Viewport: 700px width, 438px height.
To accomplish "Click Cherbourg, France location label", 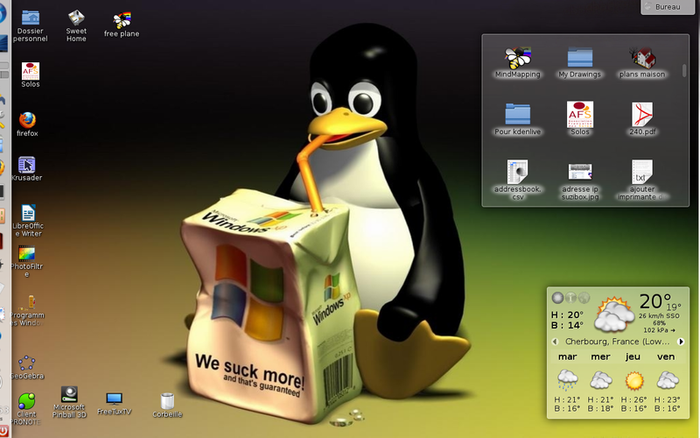I will (x=618, y=342).
